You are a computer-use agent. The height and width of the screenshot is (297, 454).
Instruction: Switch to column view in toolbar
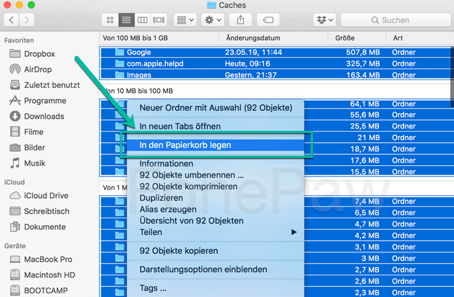[142, 20]
